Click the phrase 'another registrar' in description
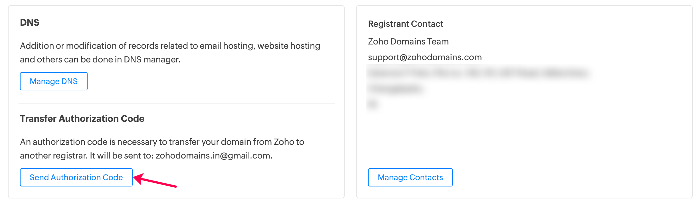Viewport: 699px width, 203px height. (53, 156)
